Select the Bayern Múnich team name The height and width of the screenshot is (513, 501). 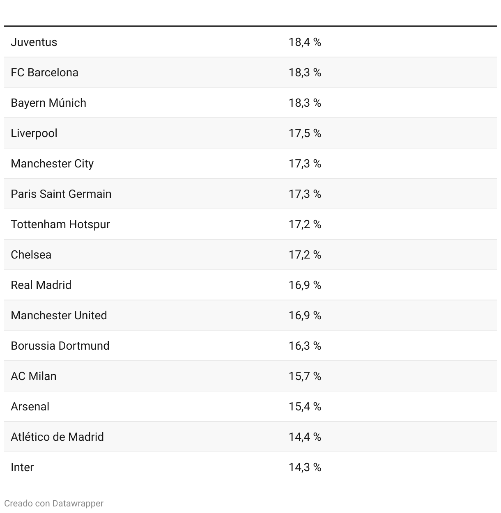click(x=48, y=103)
